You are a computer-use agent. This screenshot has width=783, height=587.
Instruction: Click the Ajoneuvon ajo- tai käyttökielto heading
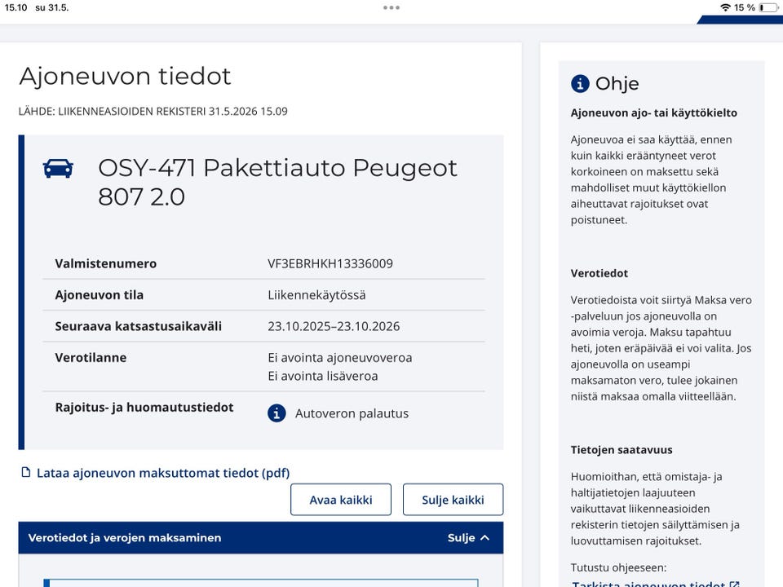(x=653, y=113)
